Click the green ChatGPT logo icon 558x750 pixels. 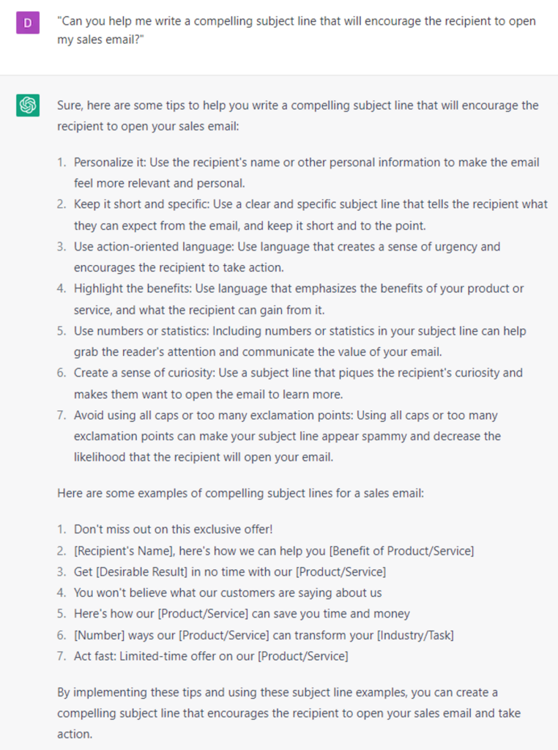(28, 106)
